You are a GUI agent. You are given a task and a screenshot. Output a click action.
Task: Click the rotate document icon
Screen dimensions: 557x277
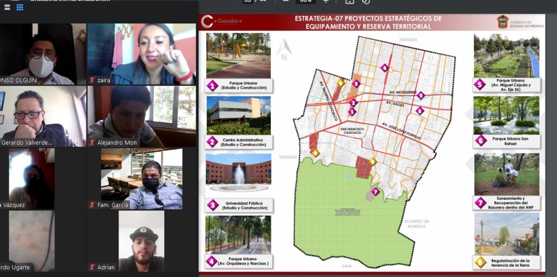366,2
